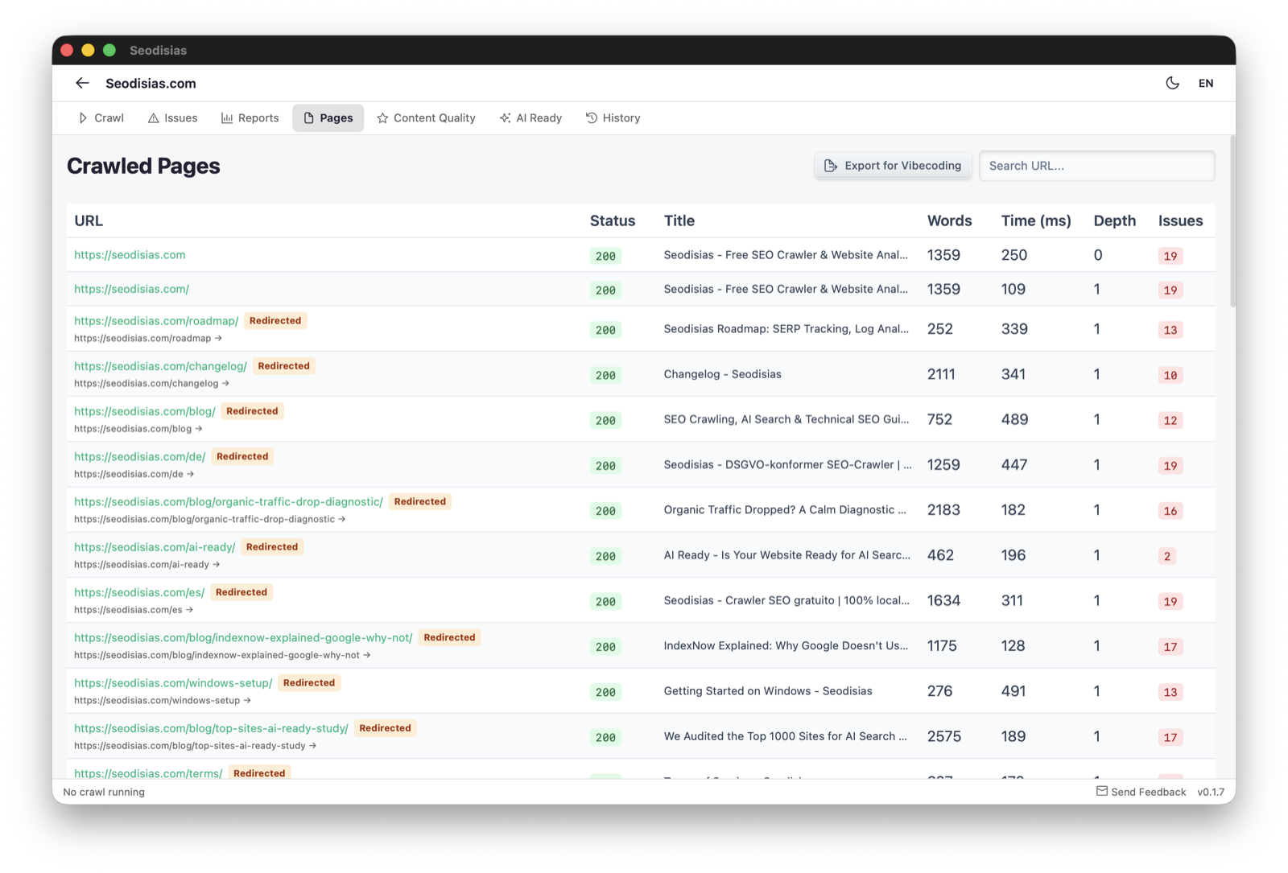Open the seodisias.com/windows-setup/ URL link
The width and height of the screenshot is (1288, 873).
pyautogui.click(x=173, y=683)
